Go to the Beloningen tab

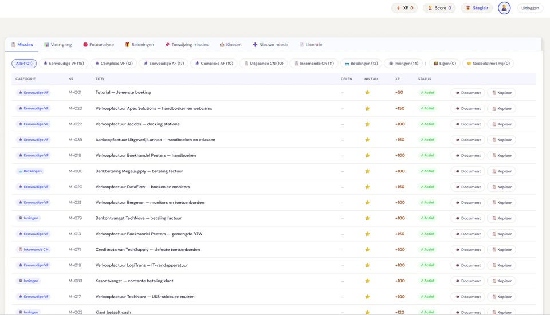point(139,45)
